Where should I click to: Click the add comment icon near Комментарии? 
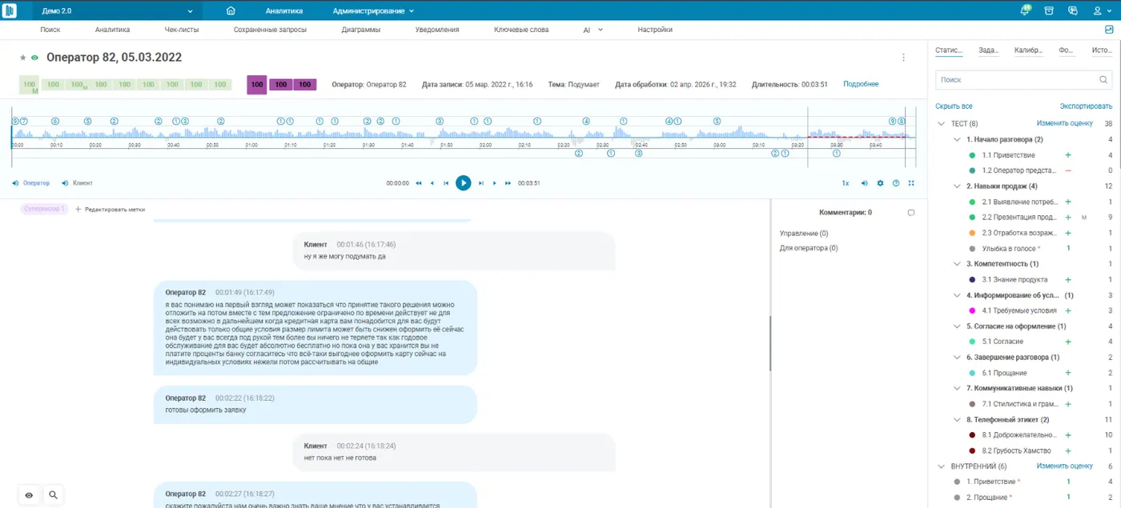click(x=911, y=213)
